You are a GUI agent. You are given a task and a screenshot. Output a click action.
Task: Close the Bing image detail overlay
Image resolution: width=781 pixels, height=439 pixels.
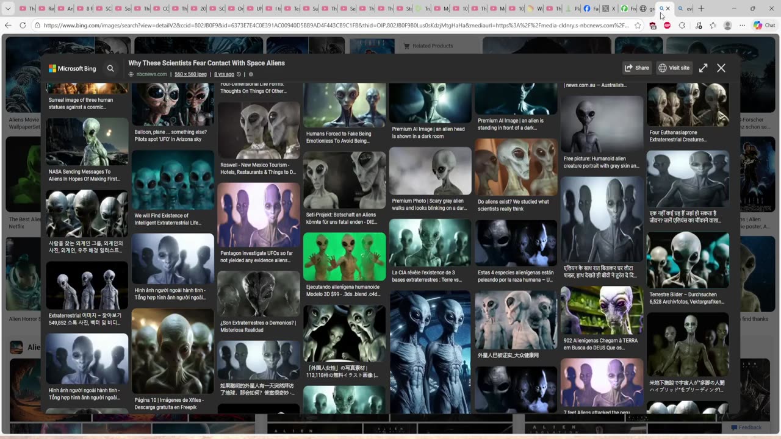(x=721, y=68)
